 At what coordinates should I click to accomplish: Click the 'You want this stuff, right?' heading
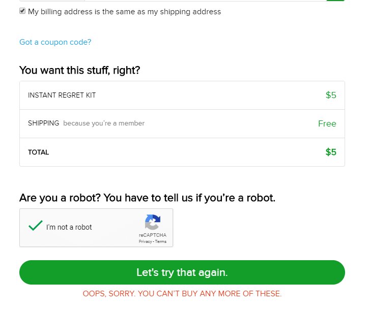point(79,70)
